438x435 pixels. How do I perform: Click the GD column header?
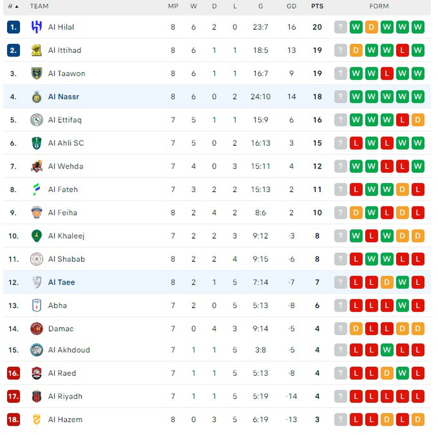(291, 7)
